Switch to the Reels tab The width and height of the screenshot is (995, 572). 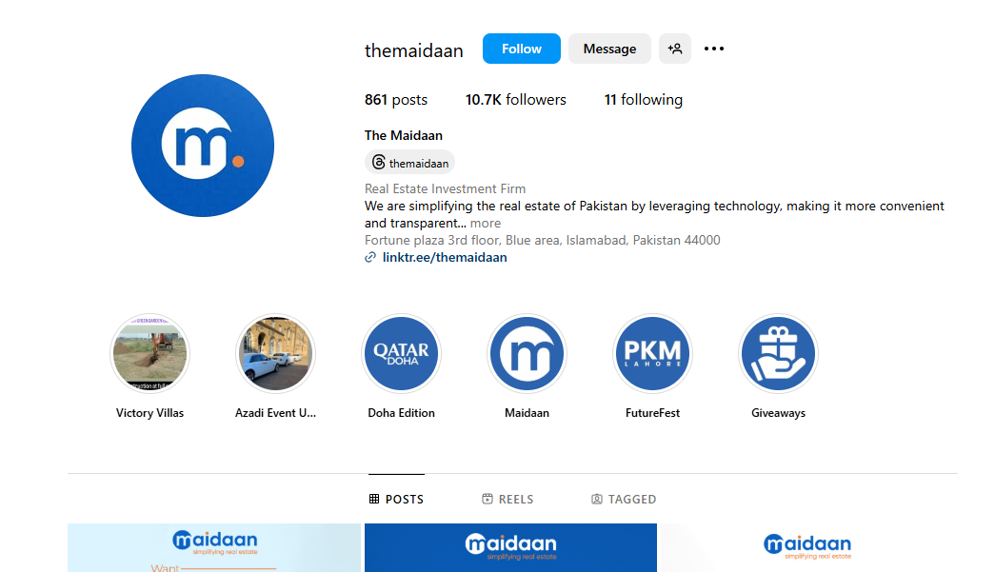[x=507, y=499]
